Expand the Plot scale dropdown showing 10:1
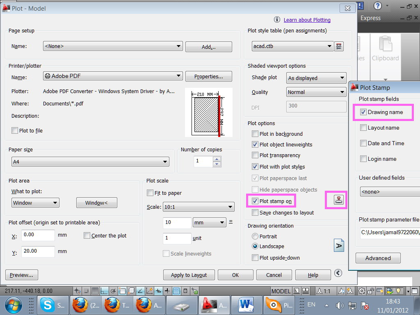Screen dimensions: 420x315 [230, 207]
